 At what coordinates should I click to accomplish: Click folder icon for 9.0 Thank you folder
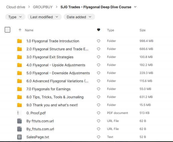19,105
